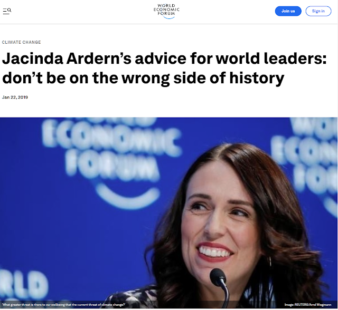Click the Sign in button

[x=318, y=11]
